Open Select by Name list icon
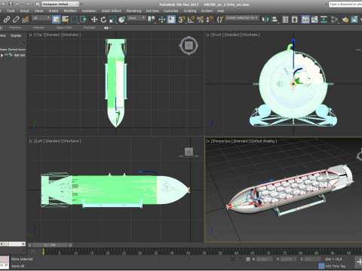This screenshot has height=271, width=362. tap(66, 20)
